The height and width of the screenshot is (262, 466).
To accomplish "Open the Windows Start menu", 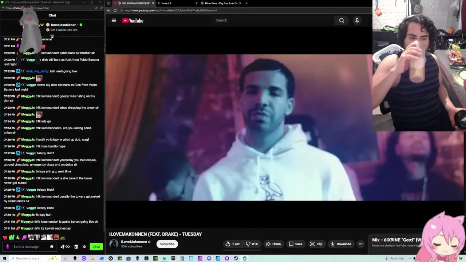I will pos(4,258).
